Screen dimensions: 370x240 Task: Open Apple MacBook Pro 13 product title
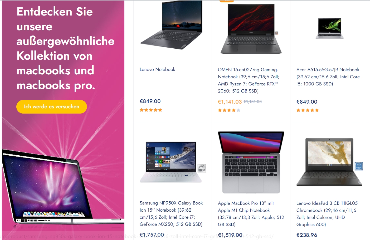251,214
